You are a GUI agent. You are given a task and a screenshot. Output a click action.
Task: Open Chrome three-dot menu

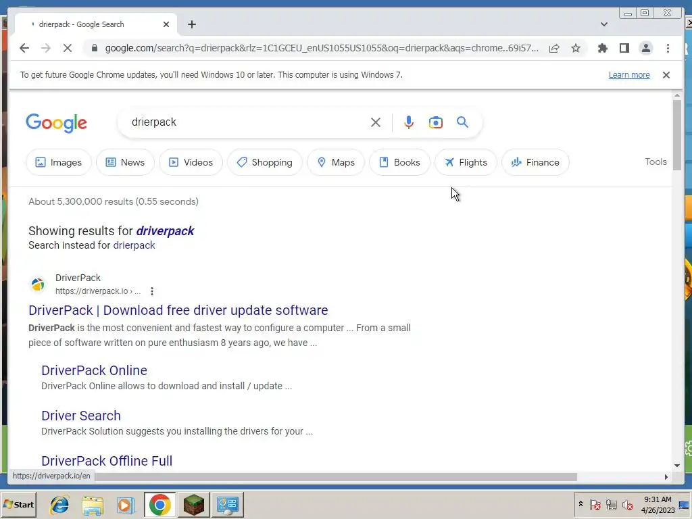tap(668, 48)
